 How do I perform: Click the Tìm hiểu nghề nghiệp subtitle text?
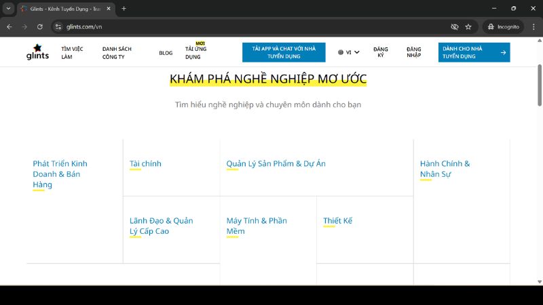coord(268,104)
